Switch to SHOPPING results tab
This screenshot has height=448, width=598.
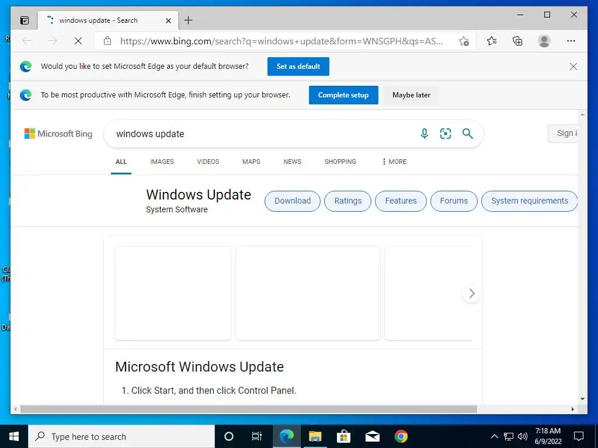340,162
